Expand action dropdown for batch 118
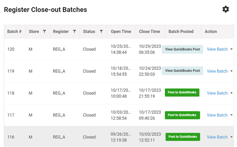This screenshot has width=237, height=147. 231,93
